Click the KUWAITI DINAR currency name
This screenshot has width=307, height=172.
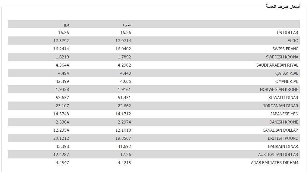point(283,98)
